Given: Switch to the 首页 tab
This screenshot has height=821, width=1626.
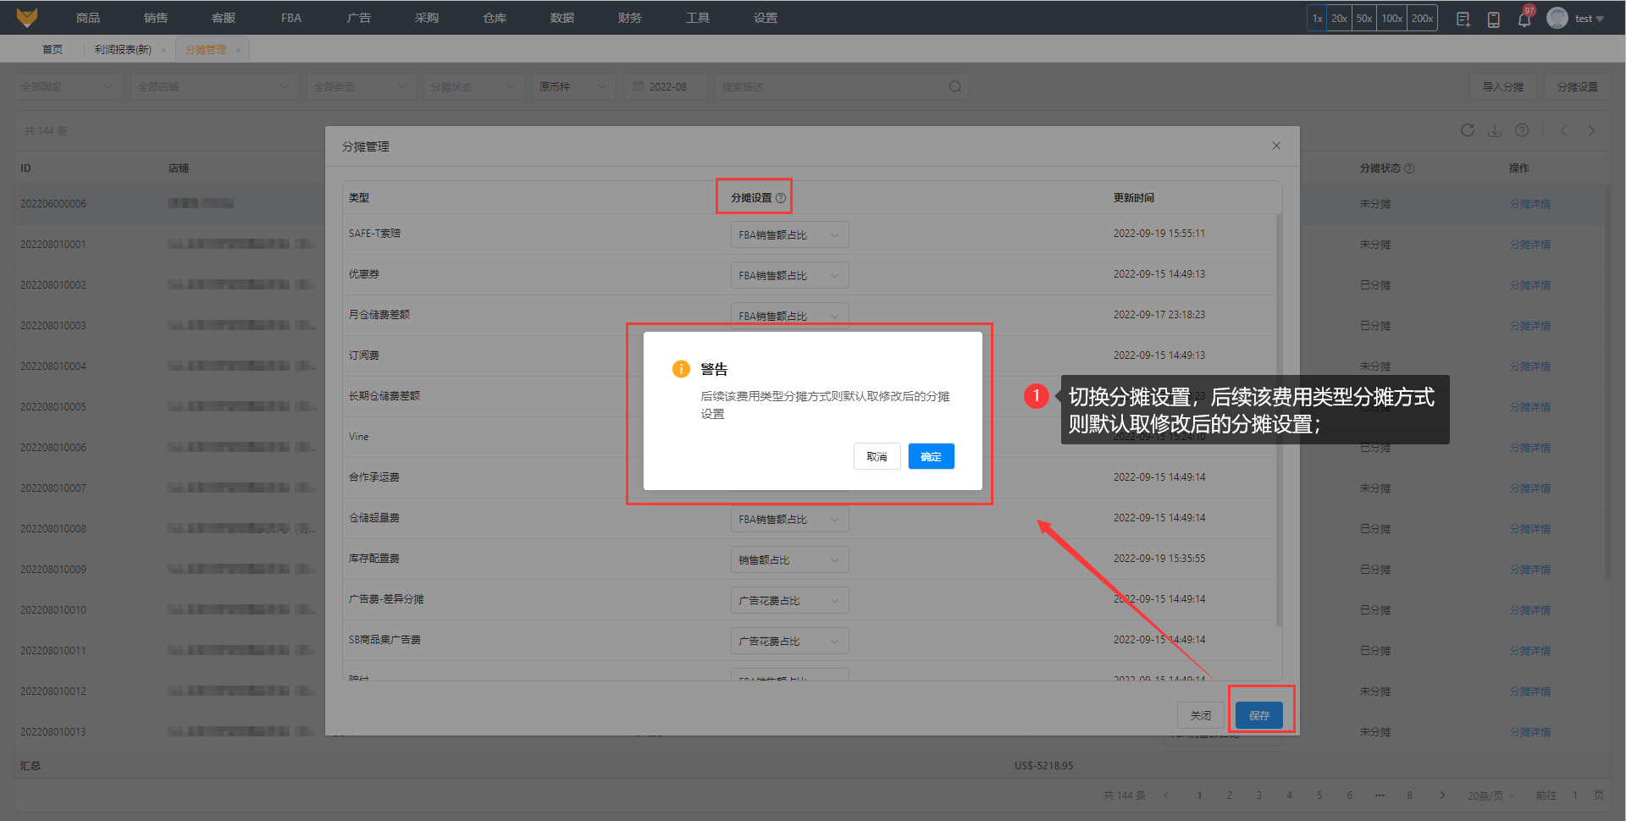Looking at the screenshot, I should tap(53, 50).
